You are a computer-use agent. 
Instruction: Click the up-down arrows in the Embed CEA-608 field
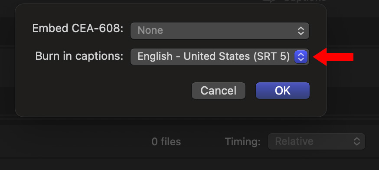pos(301,31)
